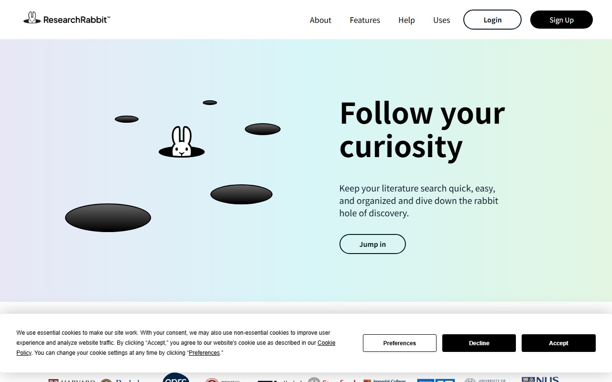
Task: Click the Sign Up button
Action: [x=561, y=20]
